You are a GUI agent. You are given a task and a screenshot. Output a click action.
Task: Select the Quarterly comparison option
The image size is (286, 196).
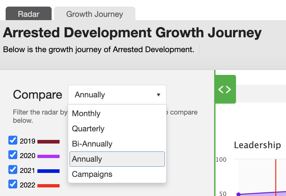[x=117, y=129]
